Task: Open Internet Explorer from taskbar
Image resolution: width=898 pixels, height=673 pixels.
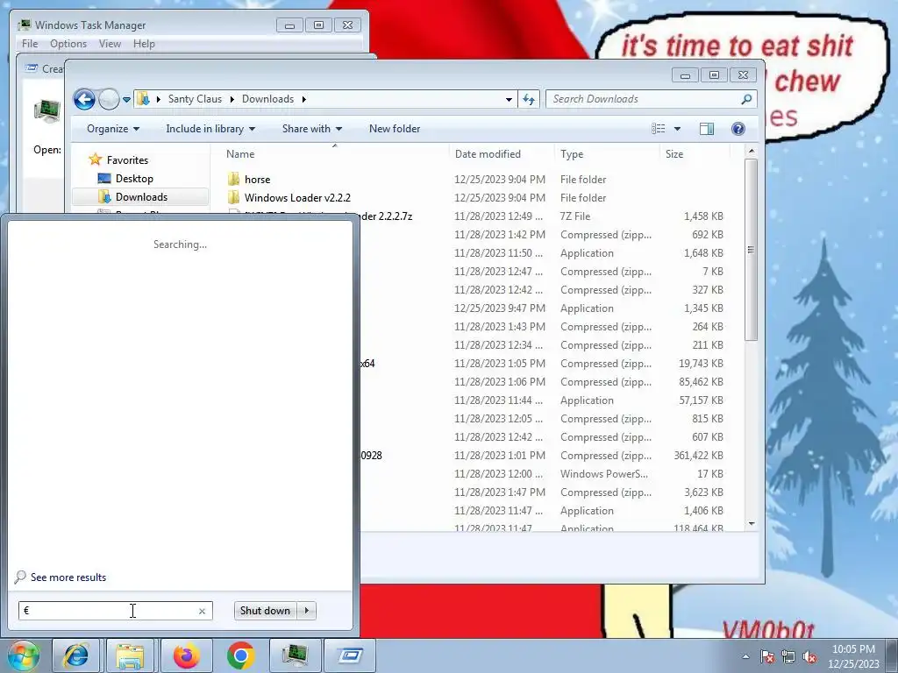Action: click(x=77, y=655)
